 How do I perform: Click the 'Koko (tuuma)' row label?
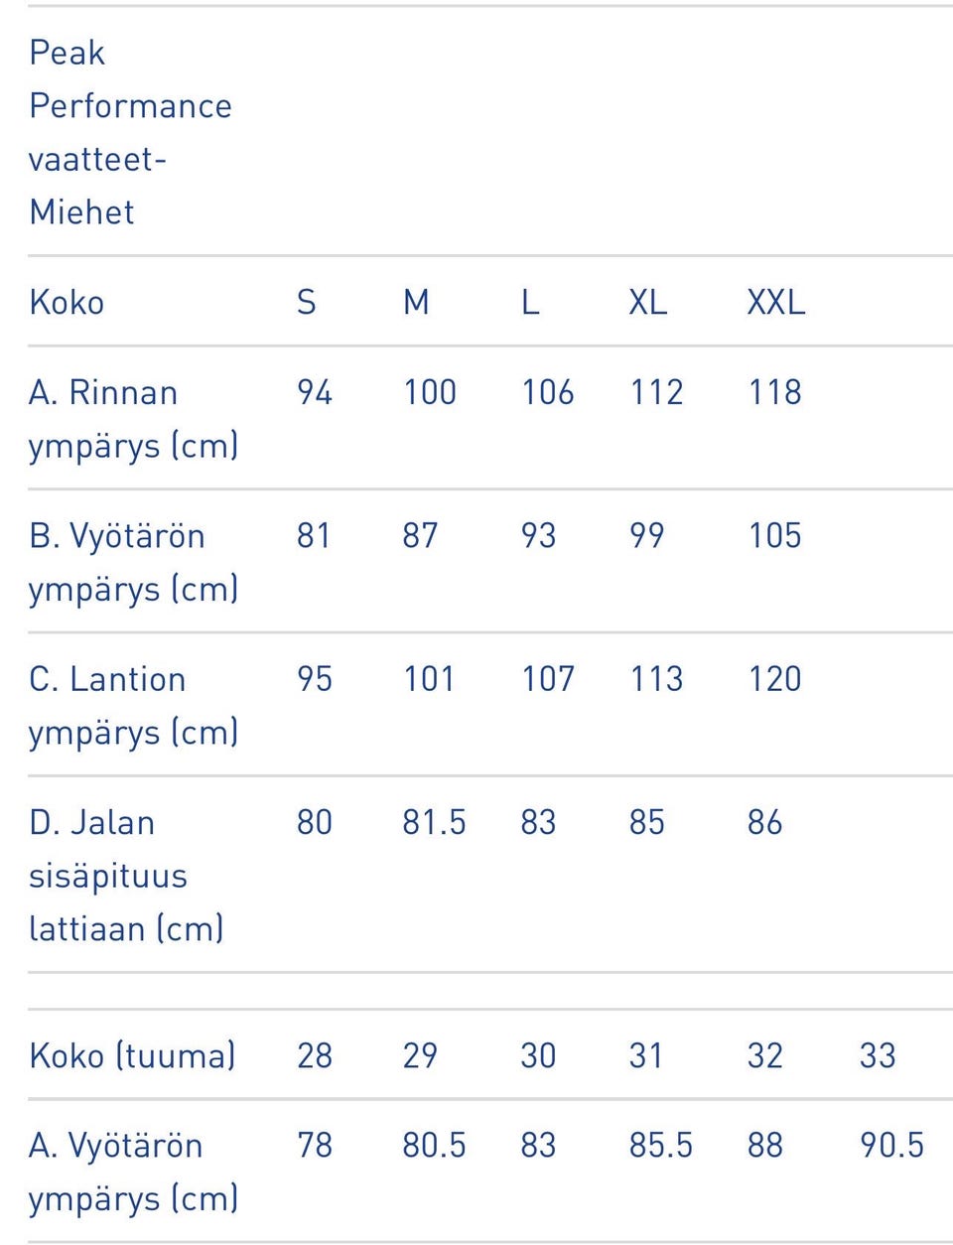132,1055
